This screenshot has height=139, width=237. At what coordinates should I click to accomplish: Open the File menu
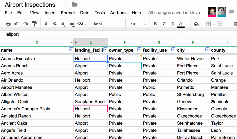click(x=8, y=13)
